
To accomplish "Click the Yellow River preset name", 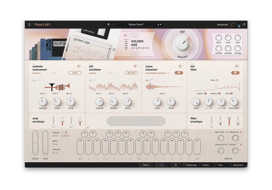I will coord(136,24).
